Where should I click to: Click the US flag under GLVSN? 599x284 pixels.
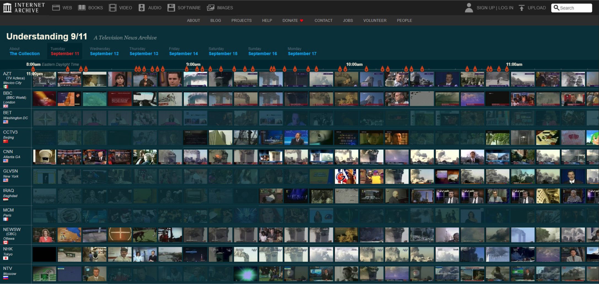(x=6, y=180)
